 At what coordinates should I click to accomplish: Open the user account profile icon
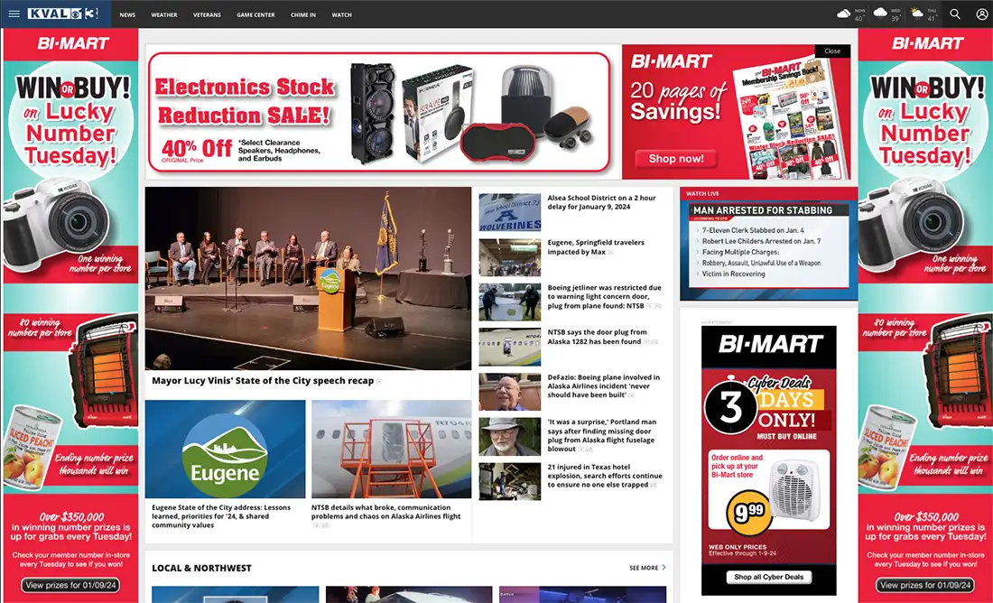981,14
